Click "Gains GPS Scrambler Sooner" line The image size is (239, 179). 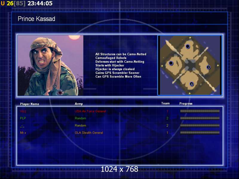pos(117,73)
